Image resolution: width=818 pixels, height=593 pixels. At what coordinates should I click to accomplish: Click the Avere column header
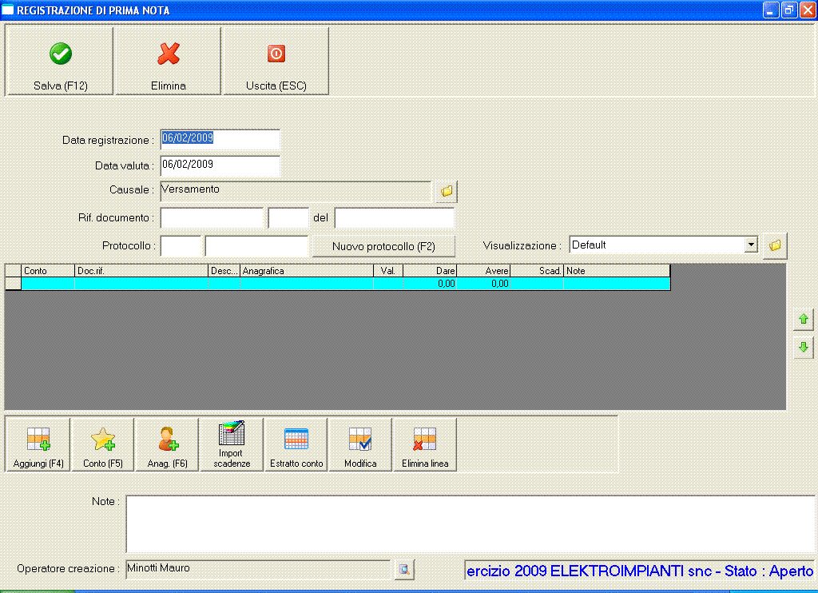(483, 271)
